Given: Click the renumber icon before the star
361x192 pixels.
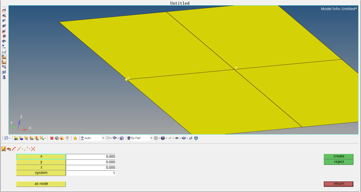Looking at the screenshot, I should (67, 138).
